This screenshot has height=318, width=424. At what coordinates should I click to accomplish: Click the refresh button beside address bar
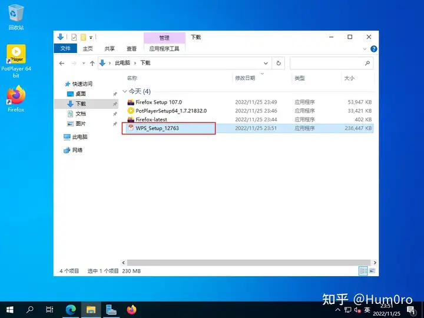tap(278, 63)
